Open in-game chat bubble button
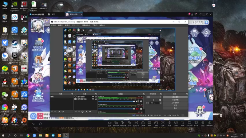This screenshot has height=138, width=246. (x=33, y=116)
